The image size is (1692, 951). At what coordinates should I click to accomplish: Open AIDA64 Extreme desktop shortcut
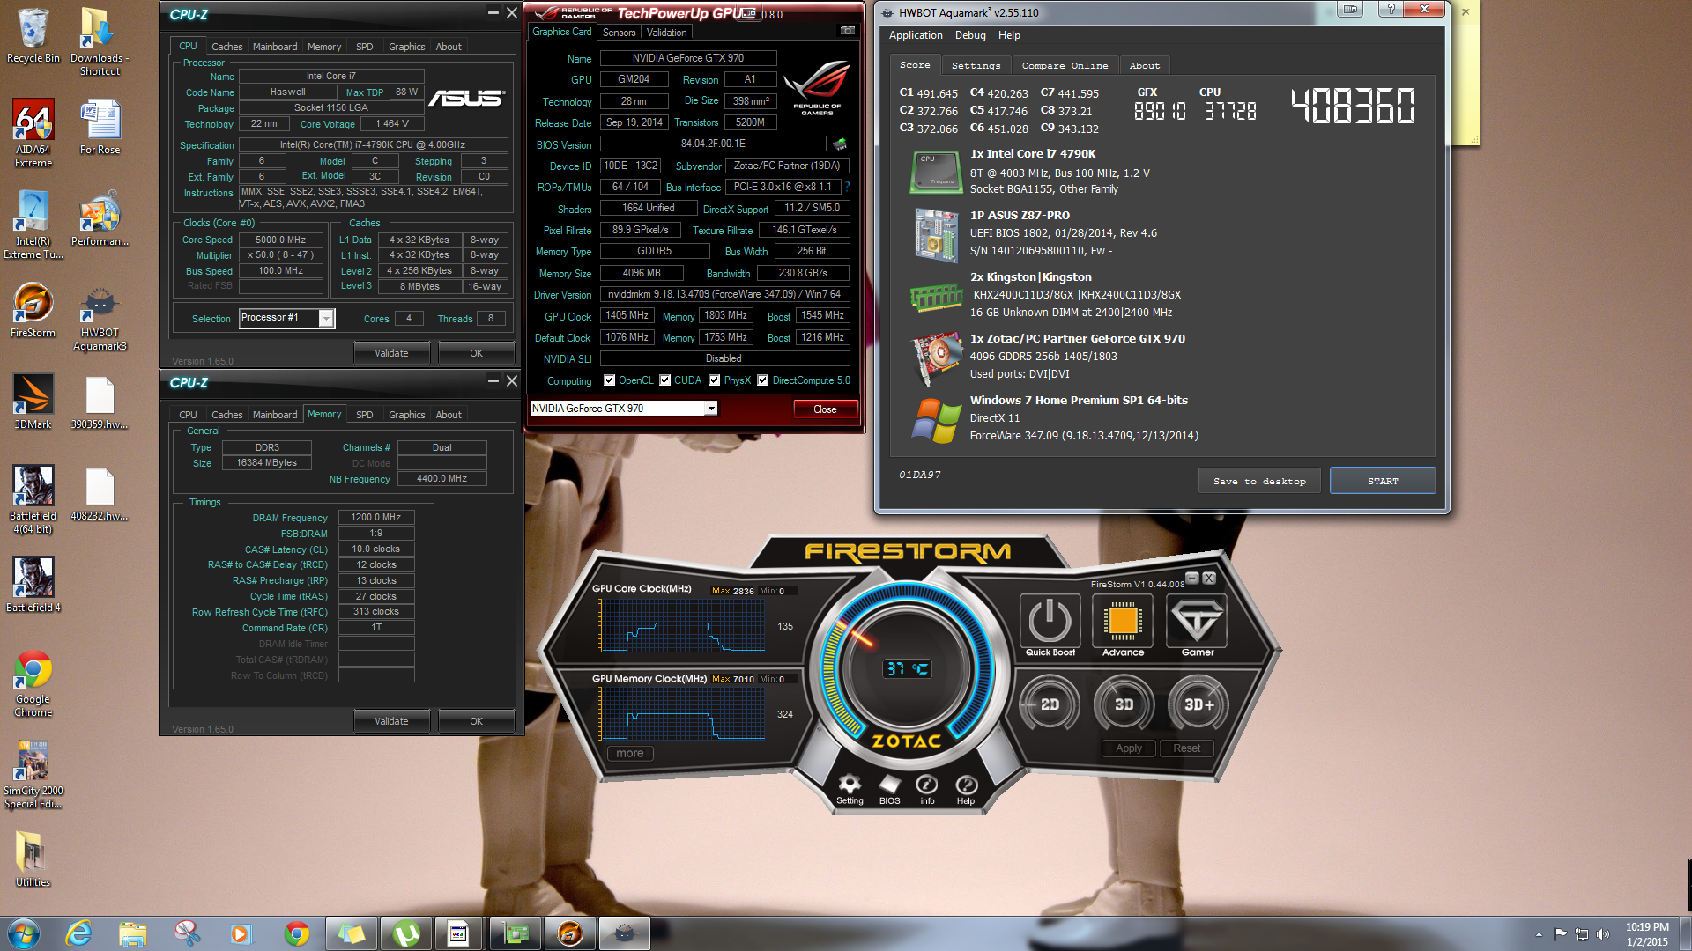pyautogui.click(x=33, y=133)
